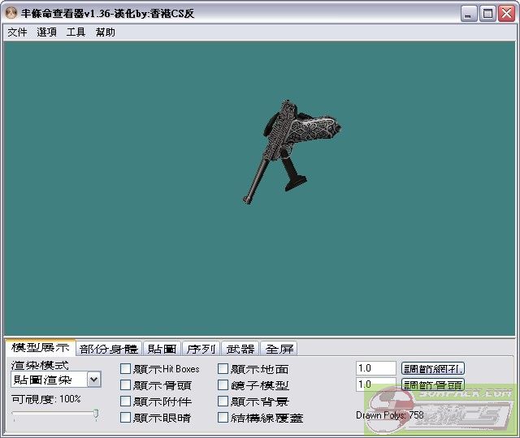The image size is (520, 438).
Task: Tick the 結構線覆蓋 checkbox
Action: (x=223, y=418)
